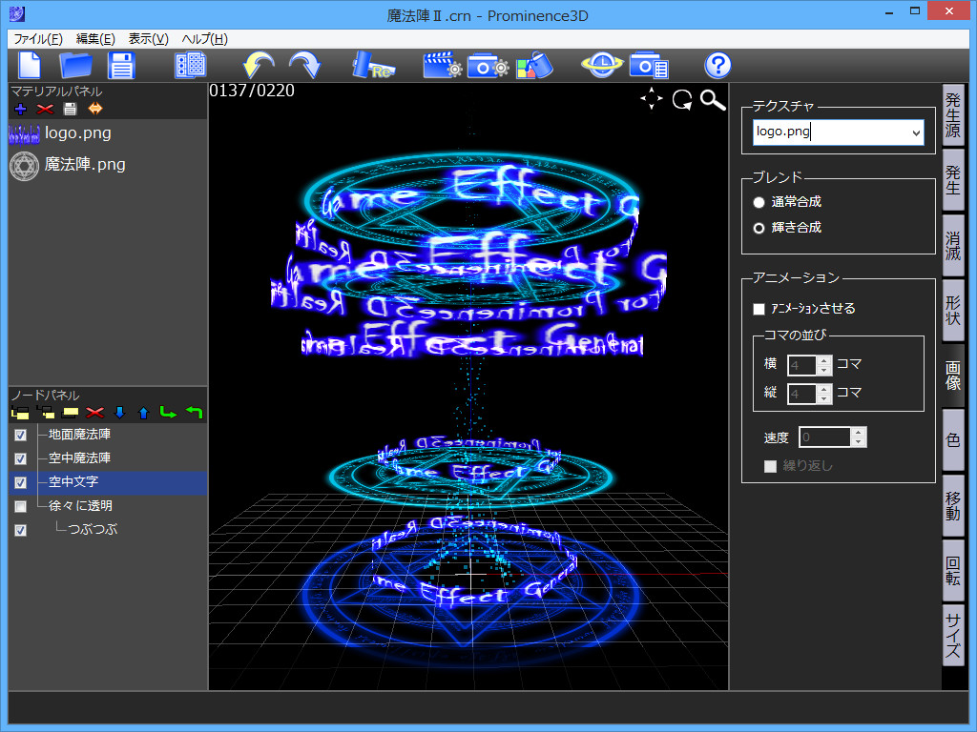This screenshot has height=732, width=977.
Task: Click the camera list icon in toolbar
Action: pos(649,66)
